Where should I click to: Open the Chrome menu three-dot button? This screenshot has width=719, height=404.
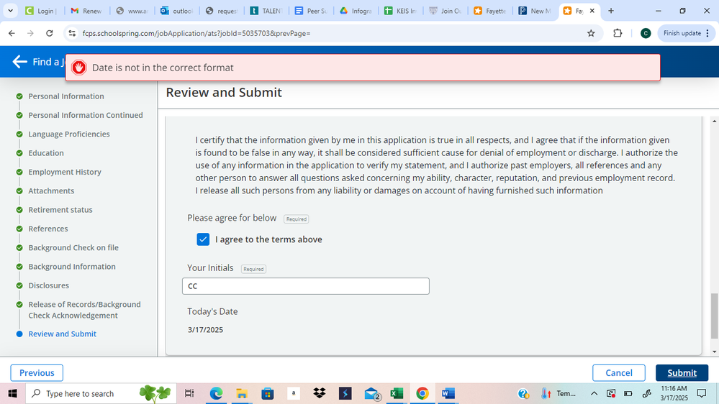point(707,33)
